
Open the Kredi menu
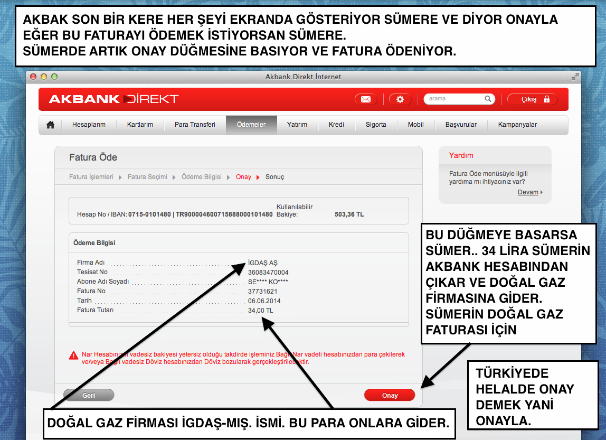click(336, 125)
